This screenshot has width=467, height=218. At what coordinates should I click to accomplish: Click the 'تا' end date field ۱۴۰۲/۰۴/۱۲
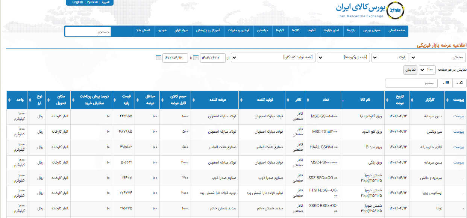click(175, 58)
